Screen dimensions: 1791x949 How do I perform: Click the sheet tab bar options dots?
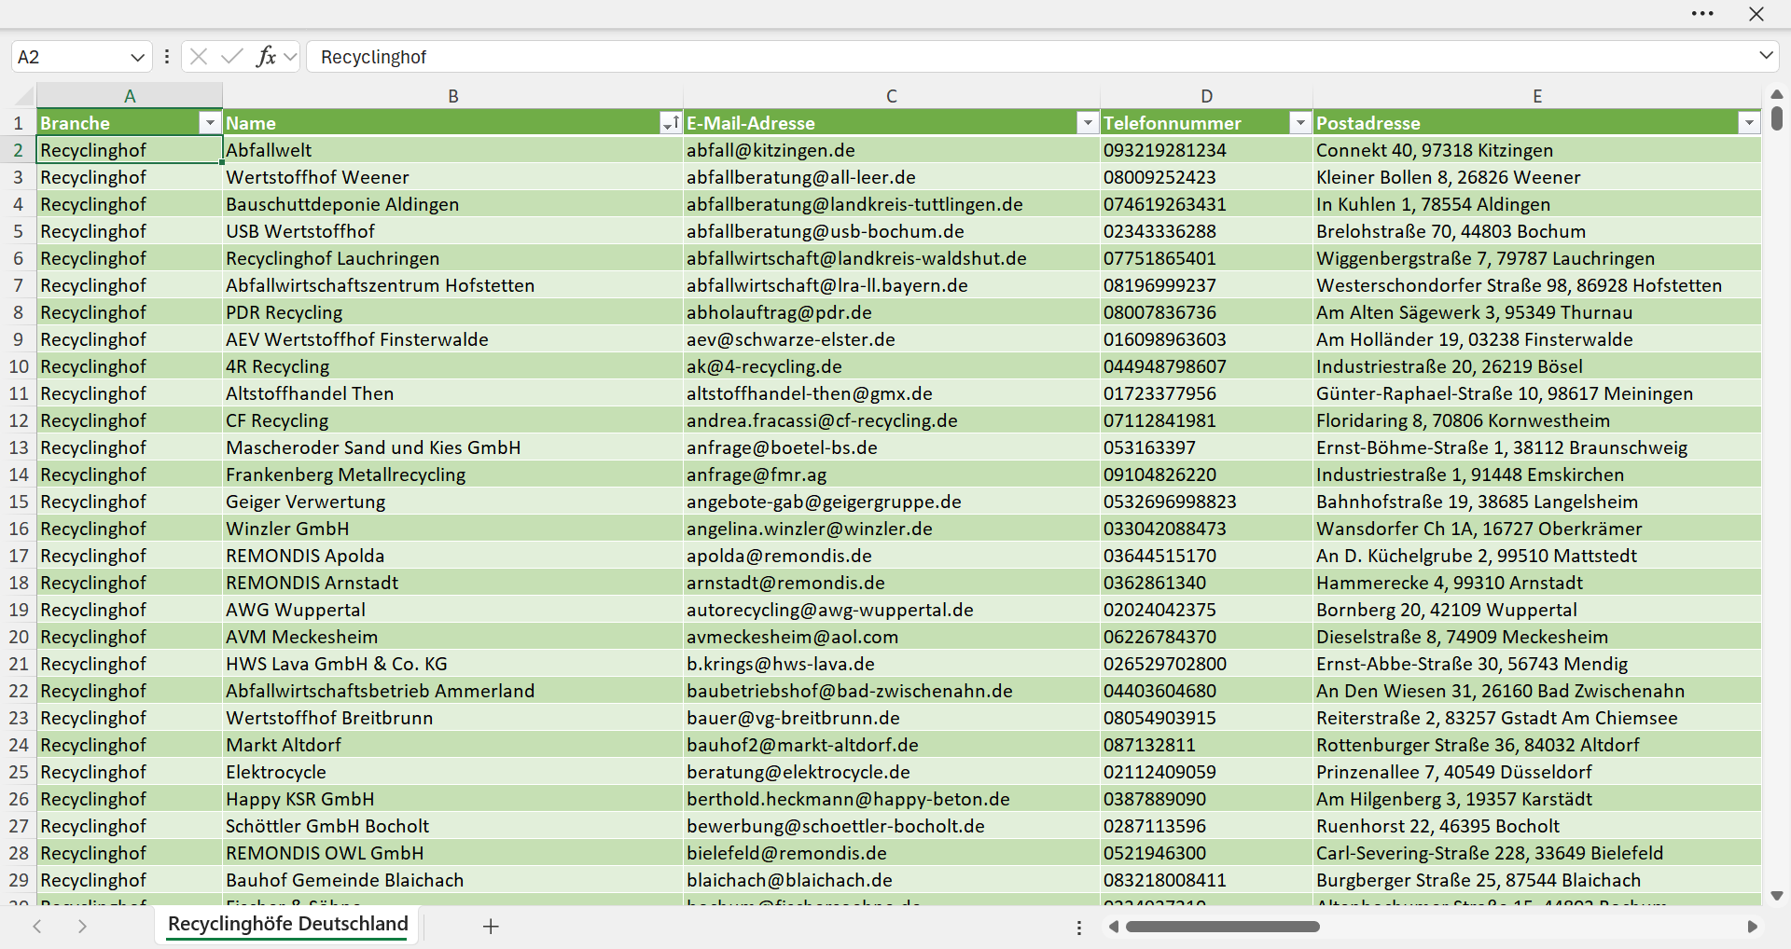click(x=1079, y=928)
